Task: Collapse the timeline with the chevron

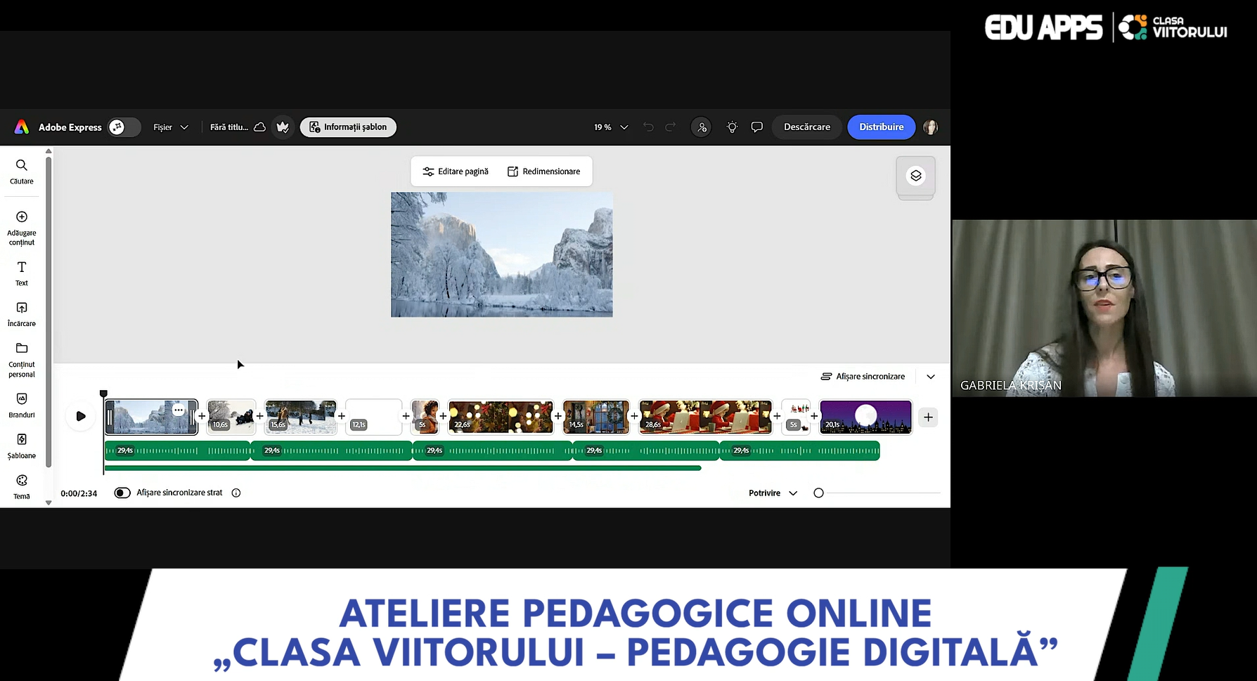Action: pos(931,377)
